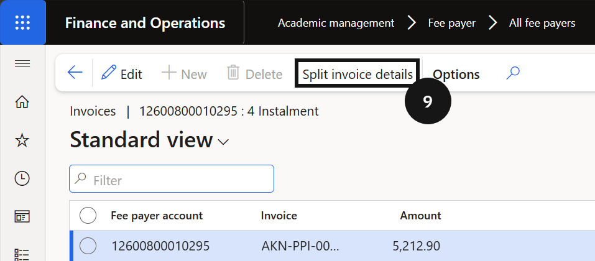Open the app launcher waffle icon
This screenshot has width=595, height=261.
22,22
